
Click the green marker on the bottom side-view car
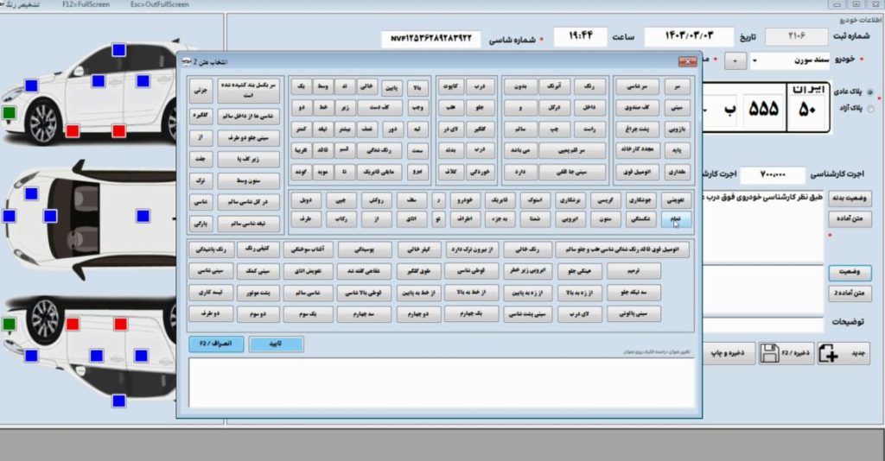pos(9,324)
